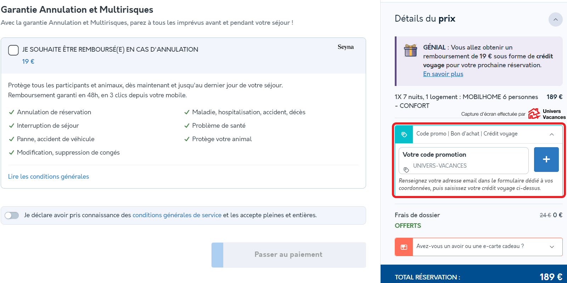The width and height of the screenshot is (567, 283).
Task: Toggle acceptance of general service conditions
Action: coord(12,215)
